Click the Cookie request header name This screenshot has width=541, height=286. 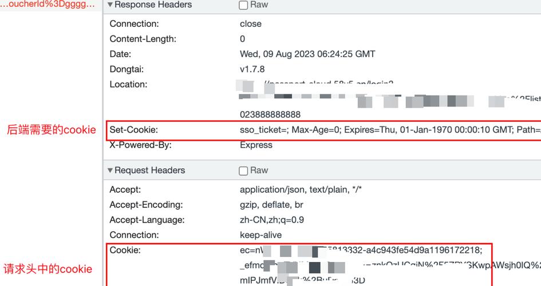[125, 250]
